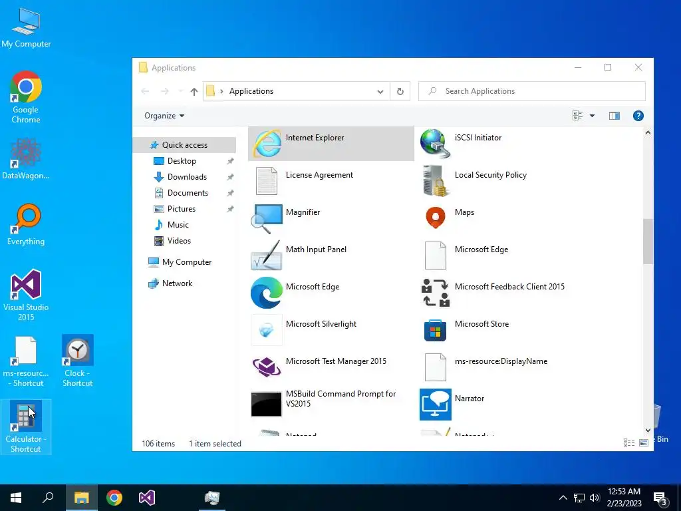Image resolution: width=681 pixels, height=511 pixels.
Task: Switch to details view in status bar
Action: click(629, 442)
